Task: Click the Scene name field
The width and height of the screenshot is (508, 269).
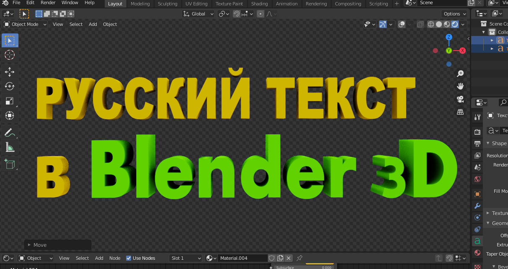Action: coord(442,3)
